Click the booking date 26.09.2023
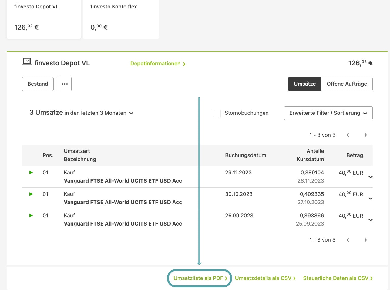The image size is (390, 290). point(239,216)
